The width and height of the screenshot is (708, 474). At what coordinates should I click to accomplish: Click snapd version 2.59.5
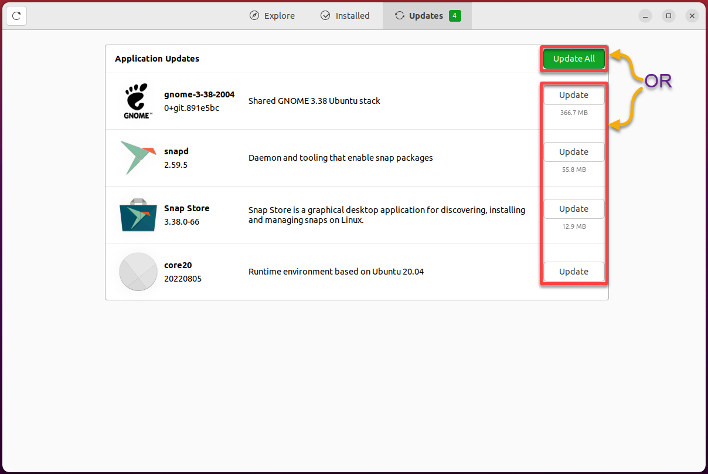point(176,165)
